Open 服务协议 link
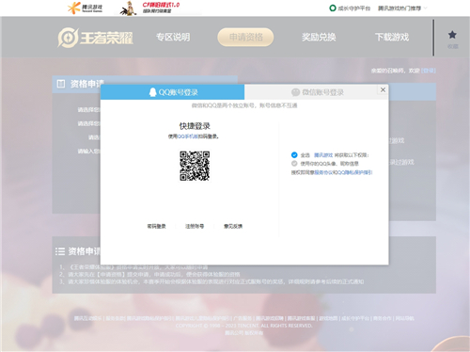The image size is (470, 352). click(323, 172)
